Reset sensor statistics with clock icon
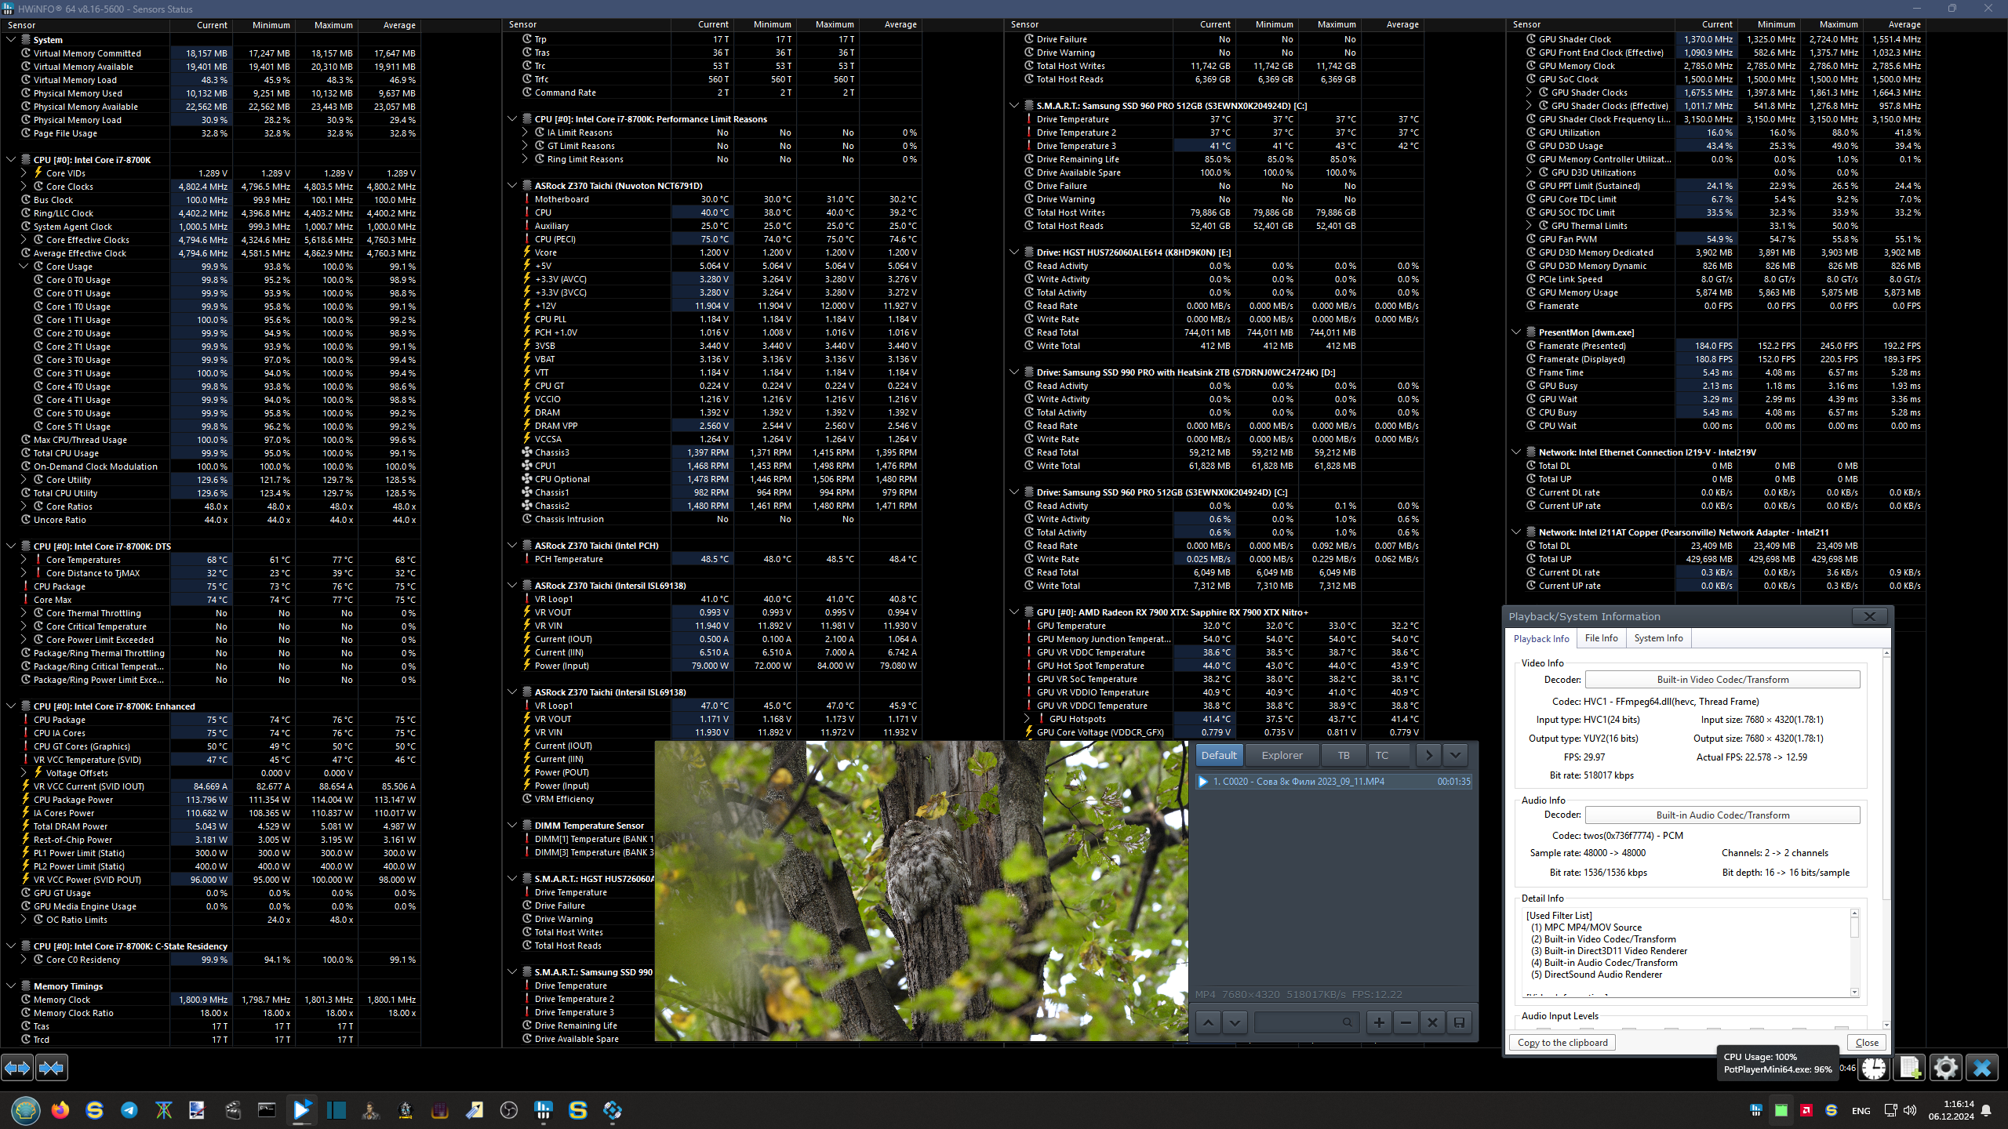Screen dimensions: 2008x1129 1875,1068
